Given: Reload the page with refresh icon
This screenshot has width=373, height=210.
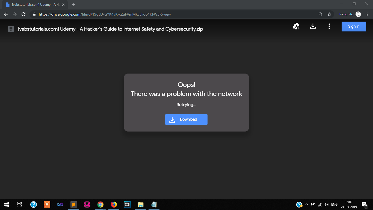Looking at the screenshot, I should [23, 14].
